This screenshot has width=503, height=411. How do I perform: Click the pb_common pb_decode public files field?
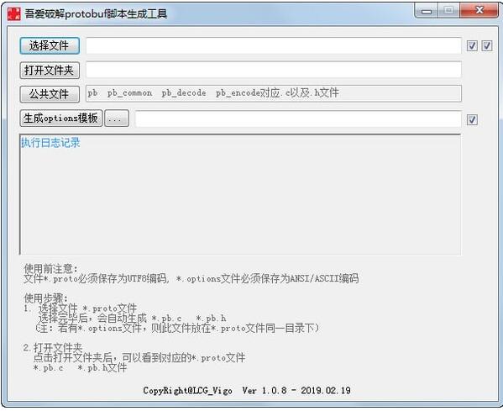pyautogui.click(x=274, y=93)
